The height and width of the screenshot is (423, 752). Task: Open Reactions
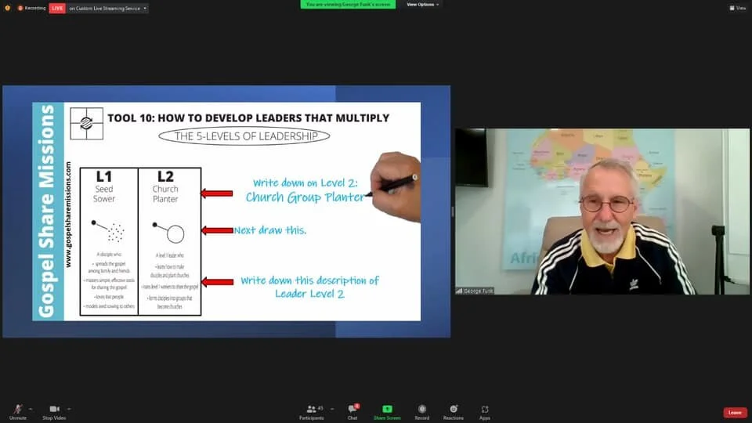click(454, 412)
